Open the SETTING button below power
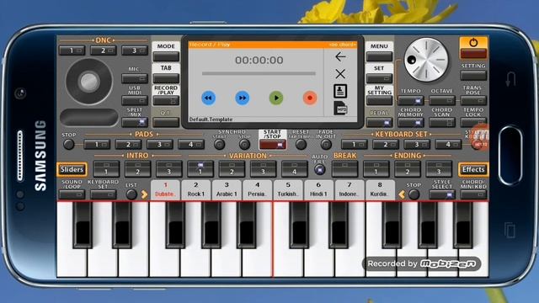539x303 pixels. coord(473,75)
